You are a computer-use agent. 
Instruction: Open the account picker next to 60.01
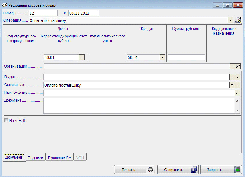click(82, 58)
